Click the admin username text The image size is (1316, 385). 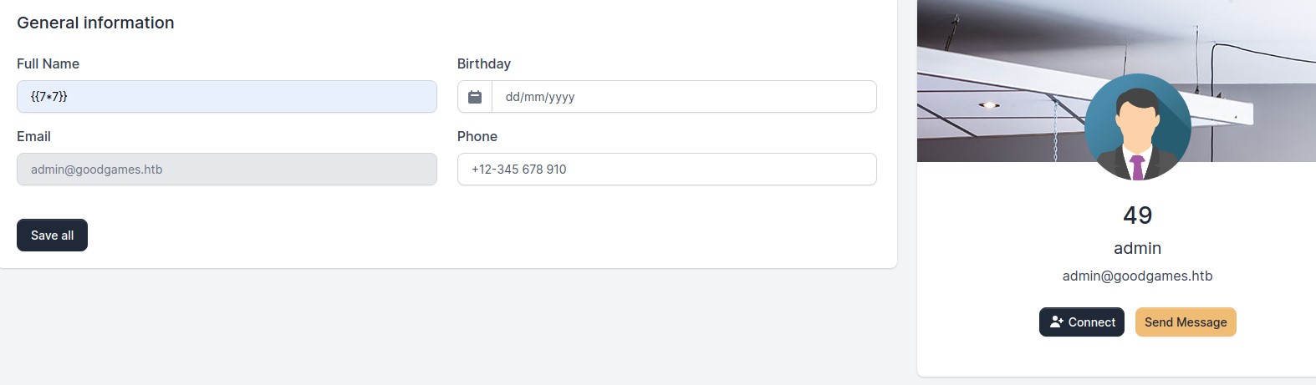click(1138, 248)
